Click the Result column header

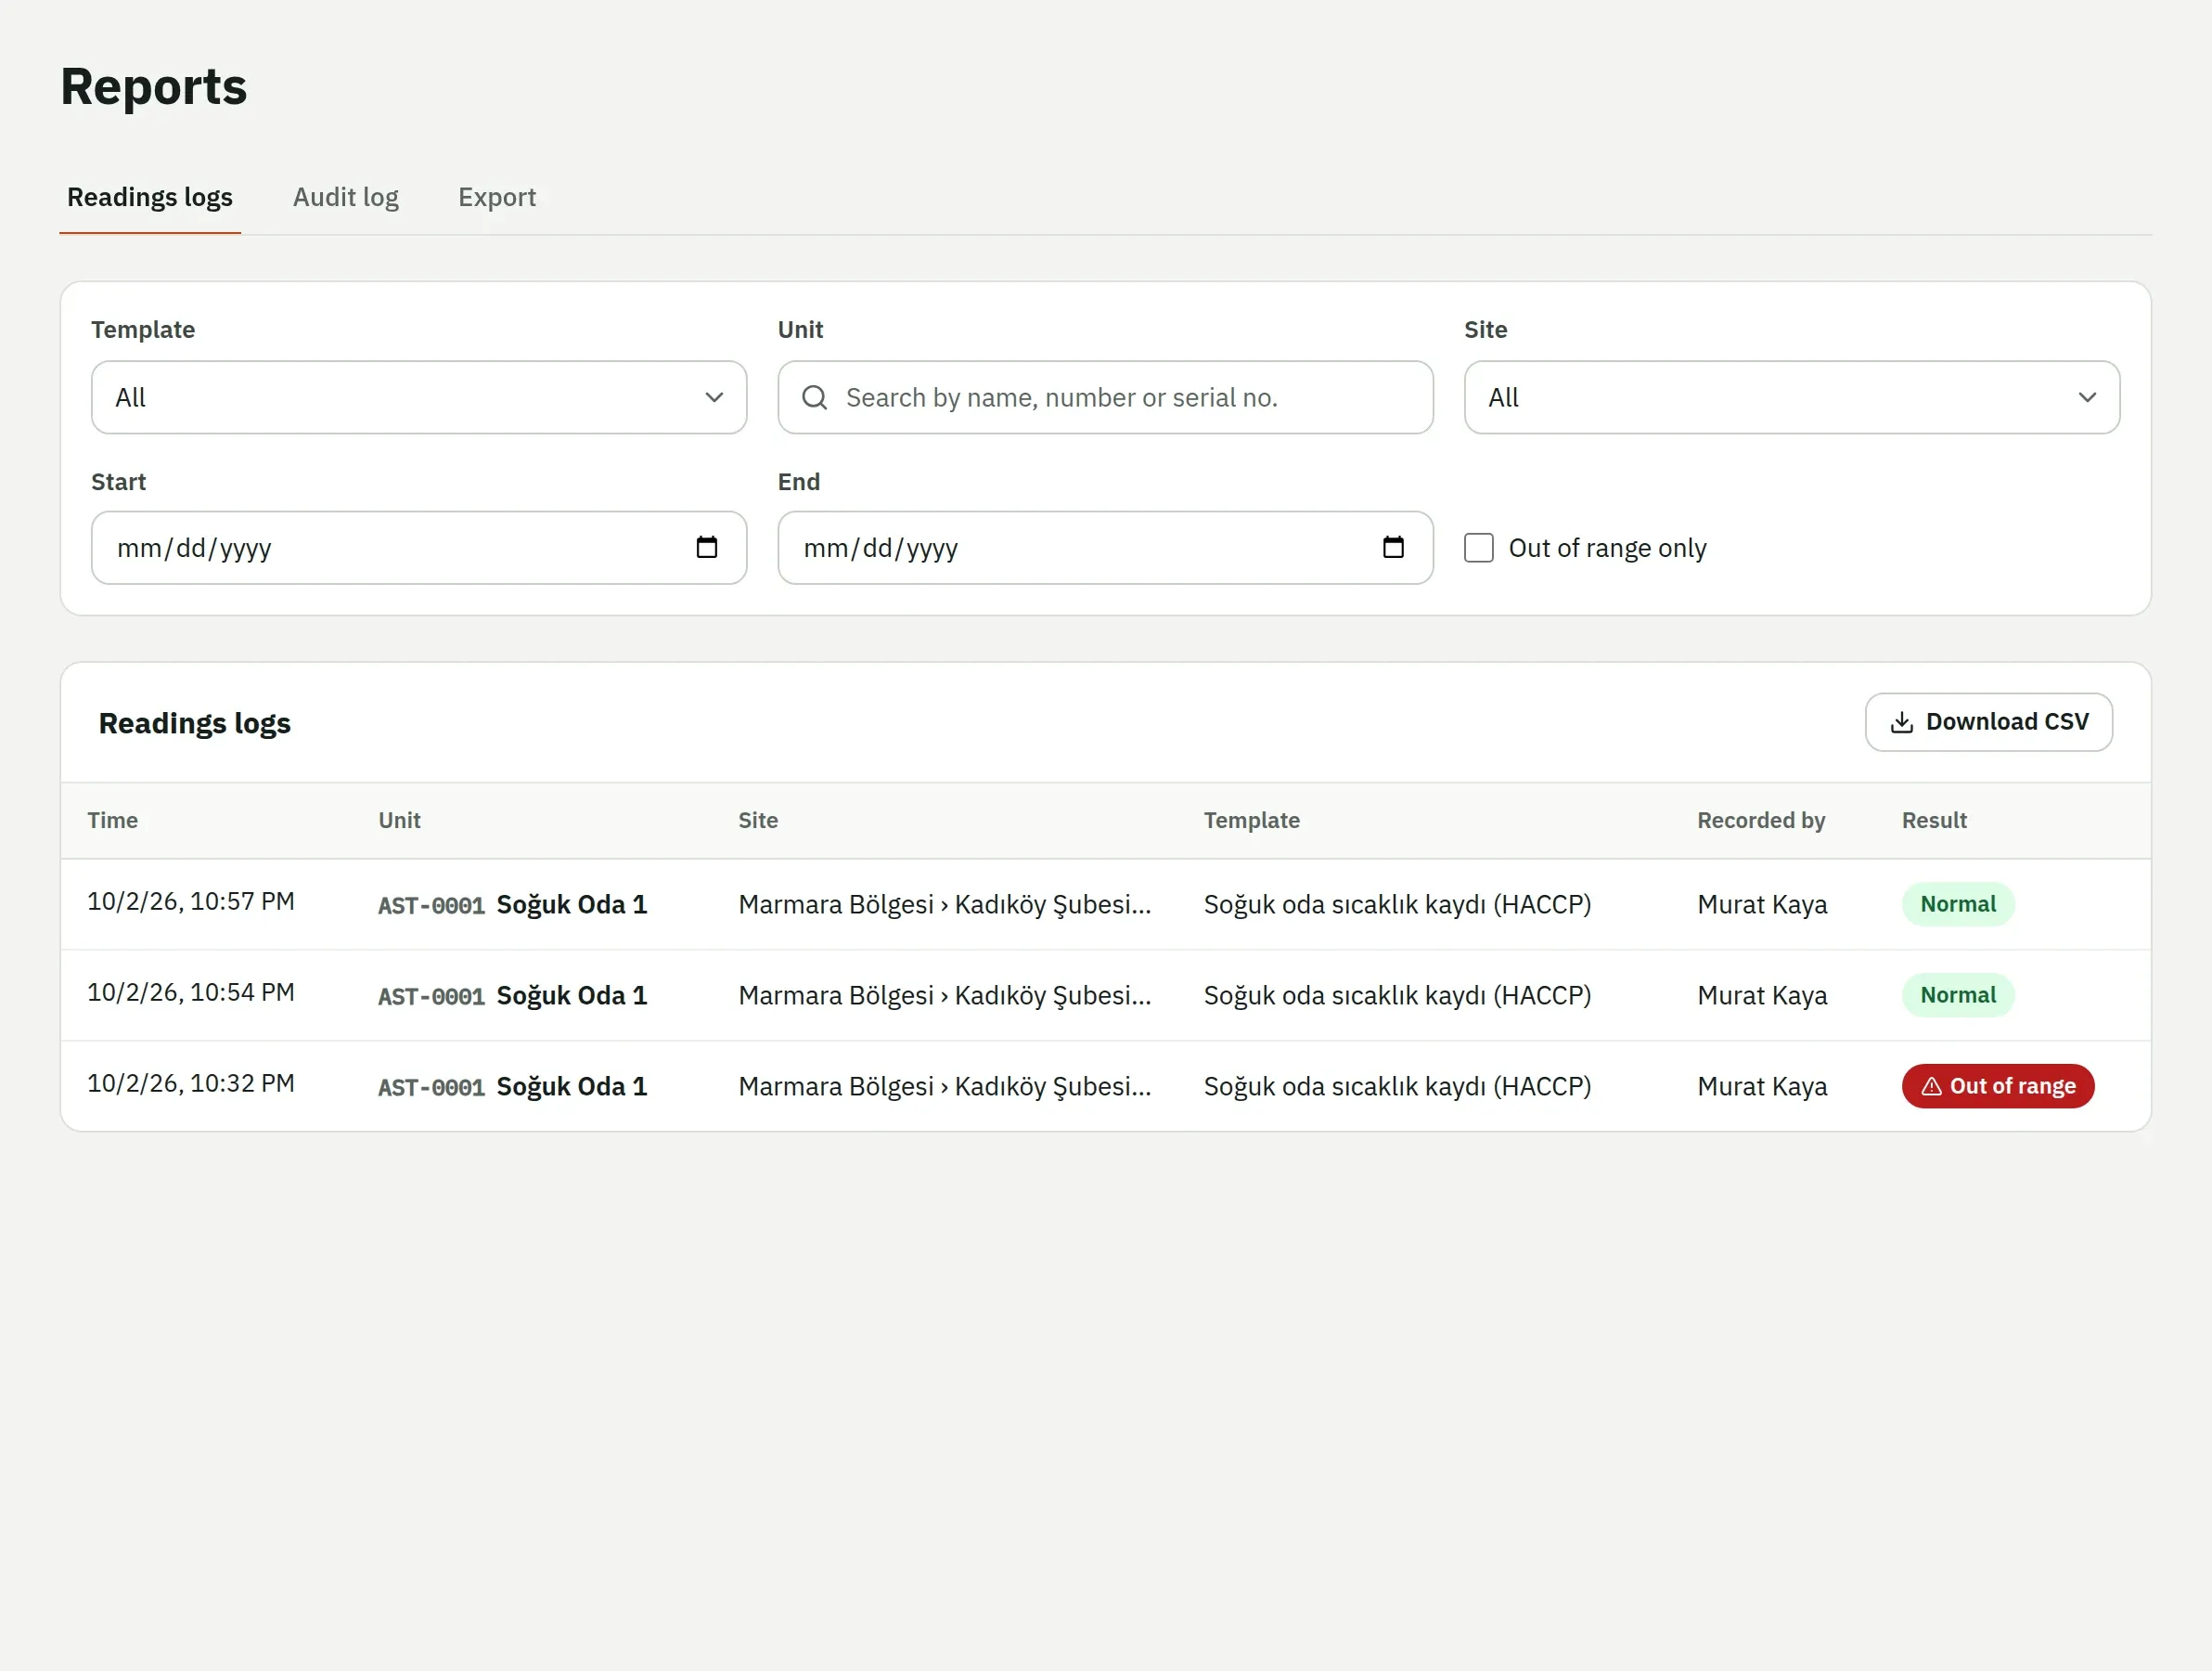[x=1934, y=821]
